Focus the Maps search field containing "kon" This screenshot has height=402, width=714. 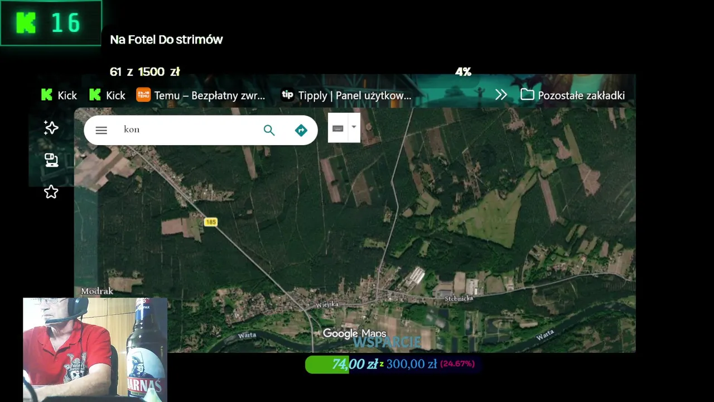190,130
